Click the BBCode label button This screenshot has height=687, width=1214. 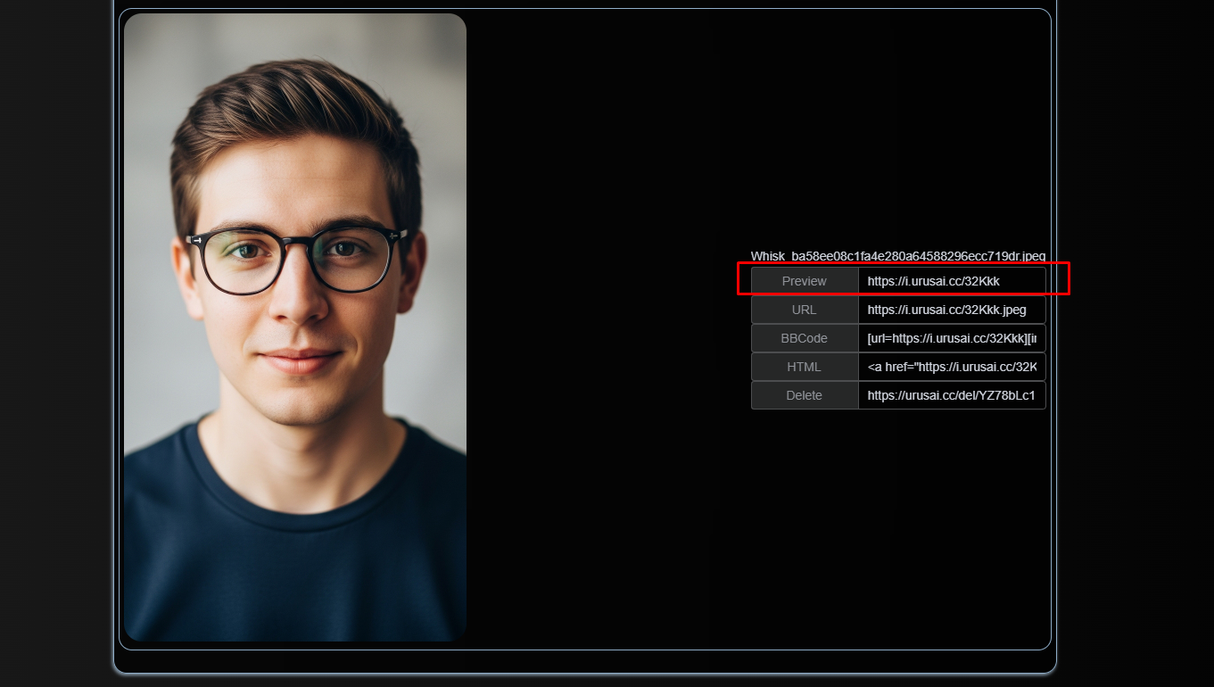click(803, 338)
